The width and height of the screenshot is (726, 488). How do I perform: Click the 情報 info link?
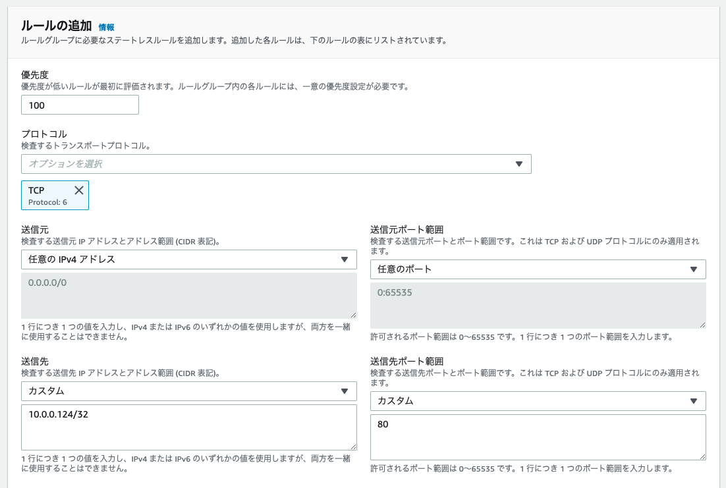(105, 28)
